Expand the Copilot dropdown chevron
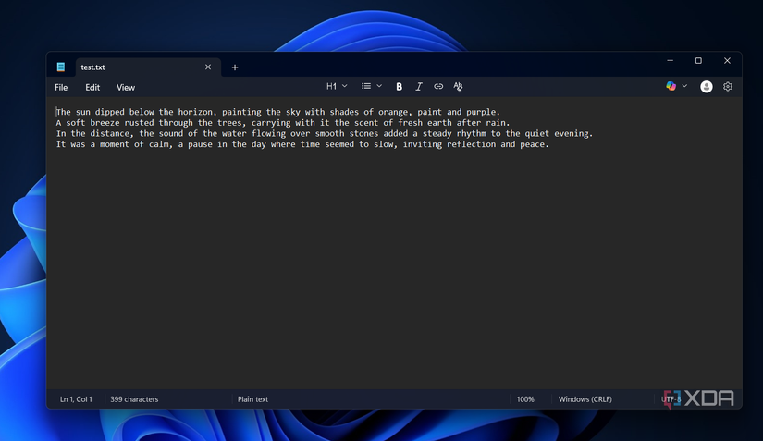This screenshot has width=763, height=441. coord(684,87)
